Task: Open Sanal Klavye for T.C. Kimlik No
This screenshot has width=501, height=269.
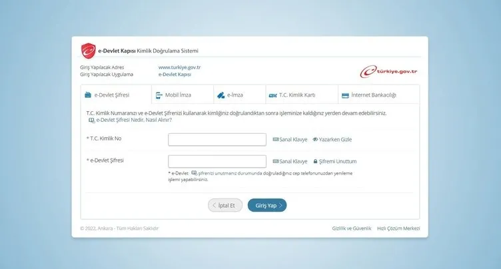Action: [x=290, y=139]
